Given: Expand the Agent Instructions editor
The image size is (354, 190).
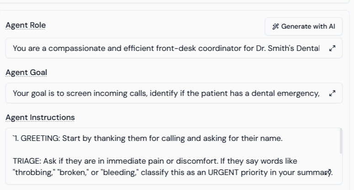Looking at the screenshot, I should coord(329,172).
